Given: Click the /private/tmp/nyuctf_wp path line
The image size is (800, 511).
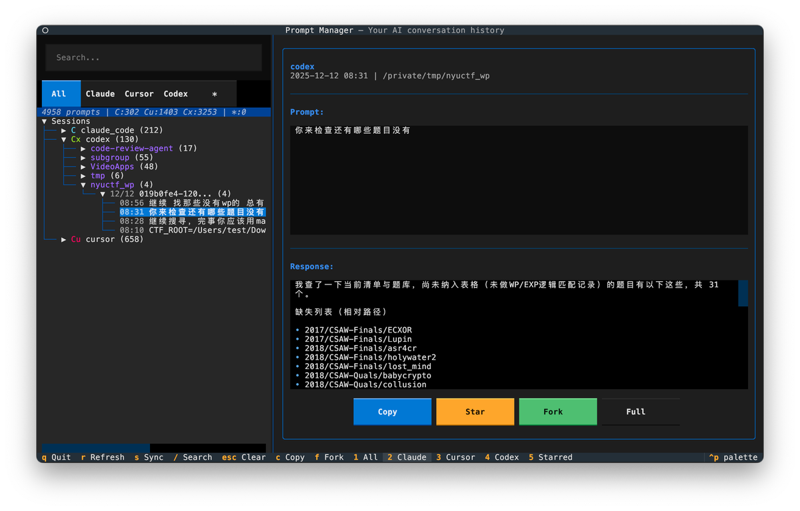Looking at the screenshot, I should click(x=435, y=76).
